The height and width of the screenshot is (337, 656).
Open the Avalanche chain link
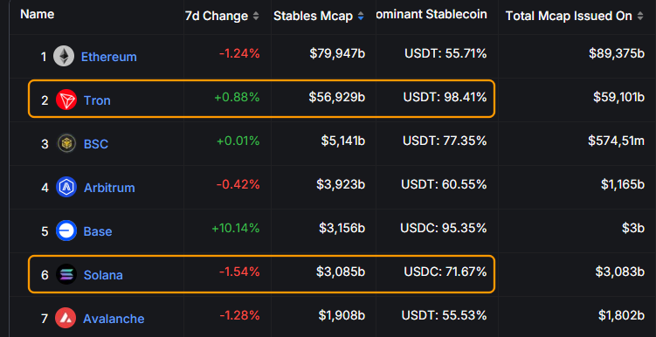click(114, 319)
